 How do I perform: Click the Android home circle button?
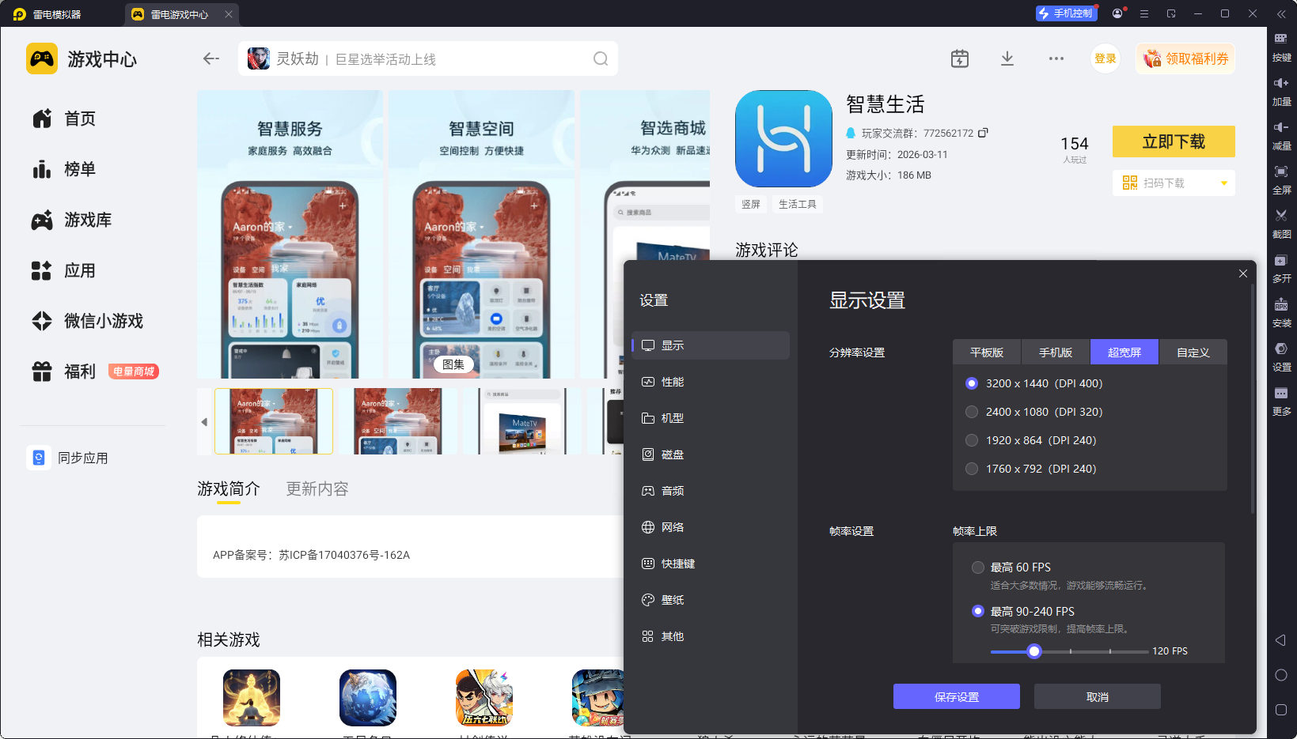click(x=1281, y=675)
